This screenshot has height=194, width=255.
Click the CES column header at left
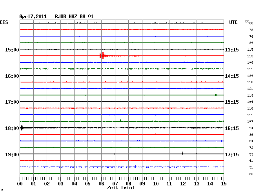tap(4, 22)
